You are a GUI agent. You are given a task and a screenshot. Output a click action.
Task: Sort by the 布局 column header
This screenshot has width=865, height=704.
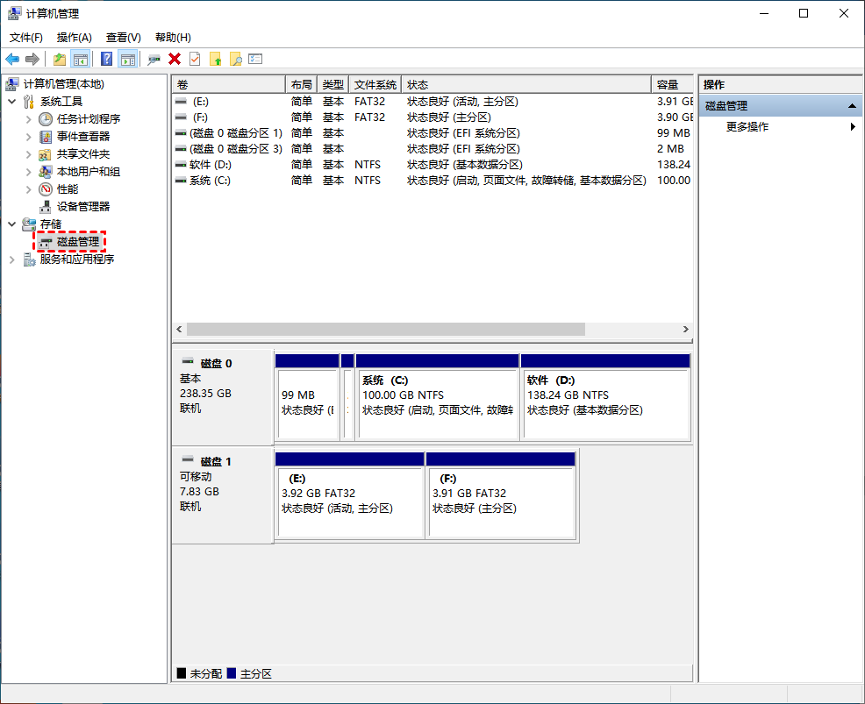[301, 84]
